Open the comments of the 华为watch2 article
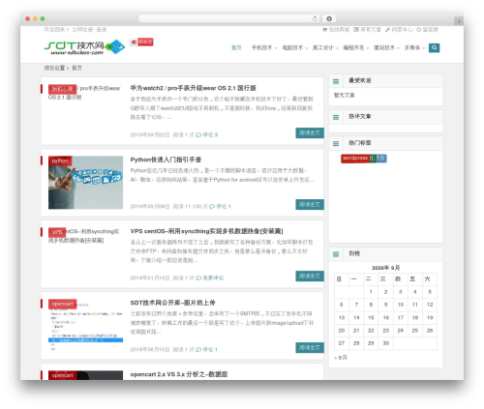Image resolution: width=484 pixels, height=409 pixels. pyautogui.click(x=207, y=134)
